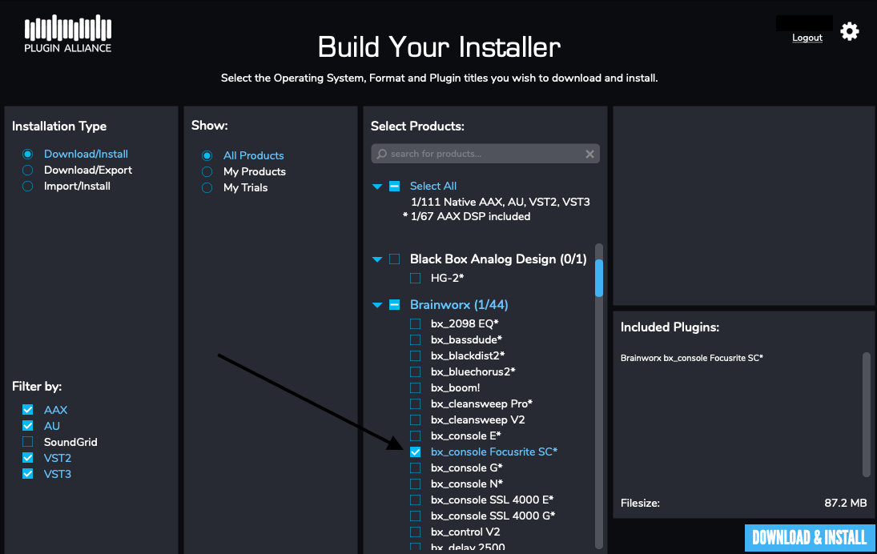Click Brainworx bx_console Focusrite SC* in Included Plugins
This screenshot has height=554, width=877.
coord(692,358)
